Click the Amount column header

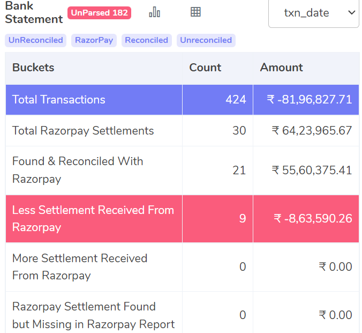pos(282,68)
